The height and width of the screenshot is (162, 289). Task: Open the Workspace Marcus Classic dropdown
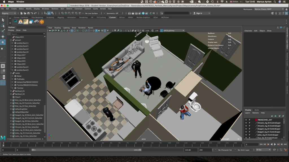(x=269, y=9)
